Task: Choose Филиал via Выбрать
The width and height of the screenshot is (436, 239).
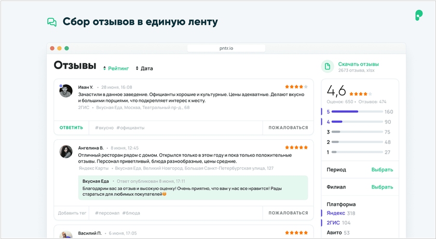Action: 383,187
